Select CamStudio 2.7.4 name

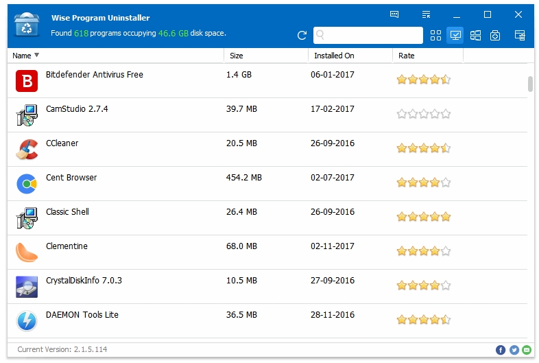(77, 109)
